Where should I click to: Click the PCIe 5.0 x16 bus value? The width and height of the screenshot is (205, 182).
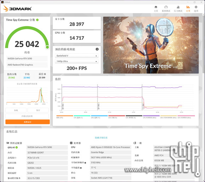pyautogui.click(x=47, y=158)
